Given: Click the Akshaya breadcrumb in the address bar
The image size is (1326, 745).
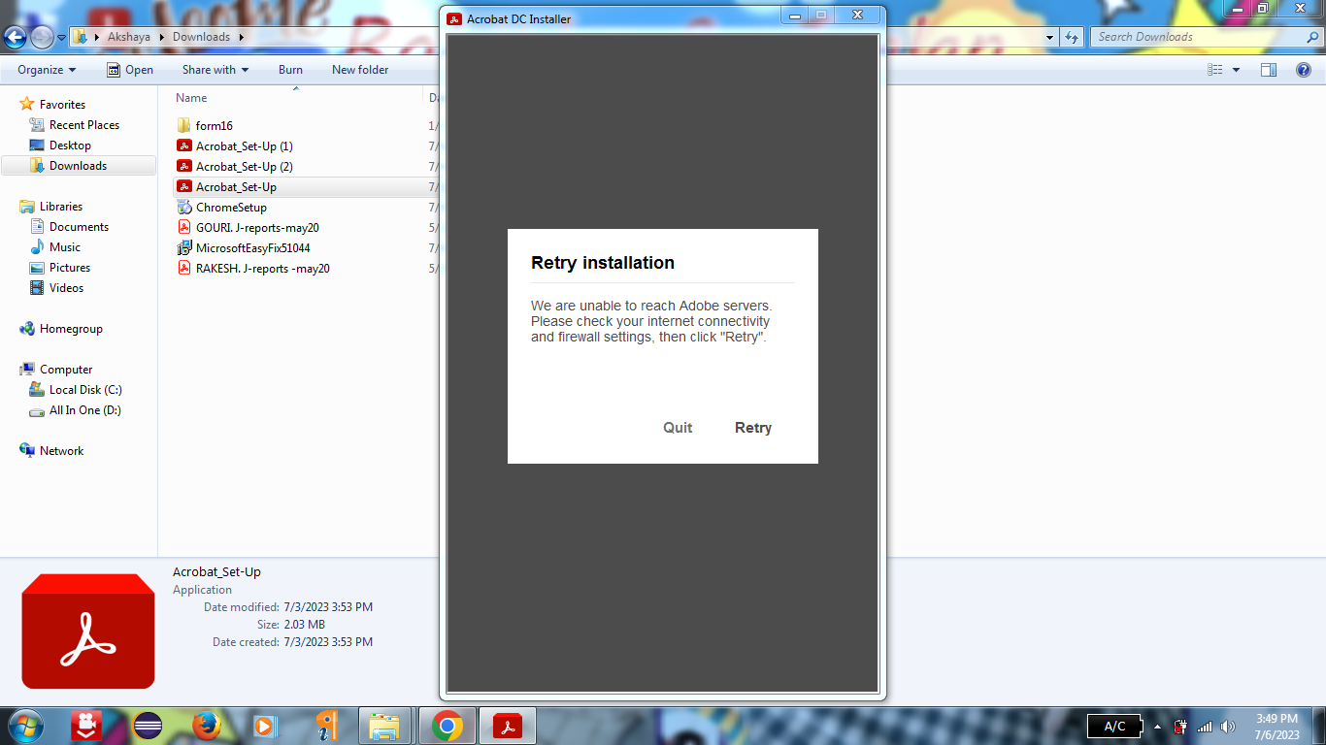Looking at the screenshot, I should pos(129,37).
